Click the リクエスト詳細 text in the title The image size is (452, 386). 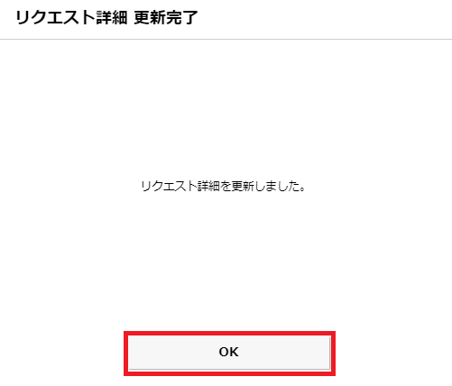[x=71, y=17]
